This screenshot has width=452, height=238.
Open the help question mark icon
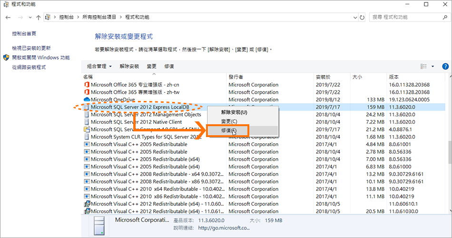pos(445,66)
